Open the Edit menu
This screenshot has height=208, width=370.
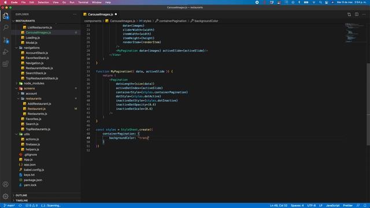tap(32, 2)
